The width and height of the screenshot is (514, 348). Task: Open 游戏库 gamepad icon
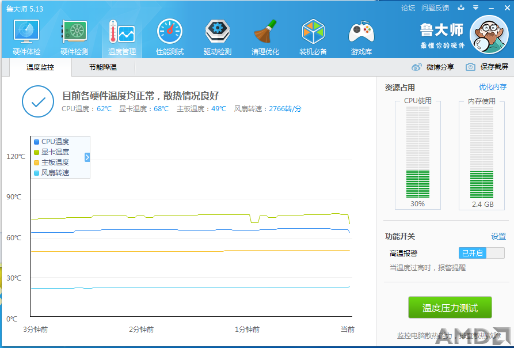361,32
